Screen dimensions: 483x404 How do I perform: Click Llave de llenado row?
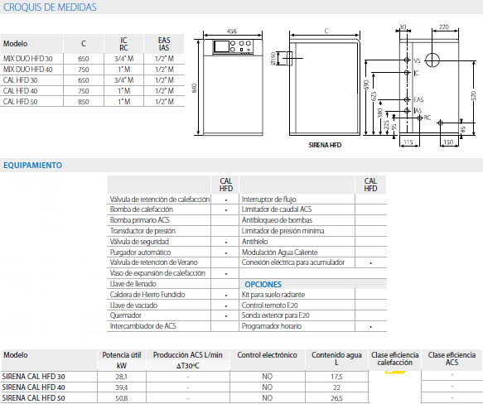[173, 284]
